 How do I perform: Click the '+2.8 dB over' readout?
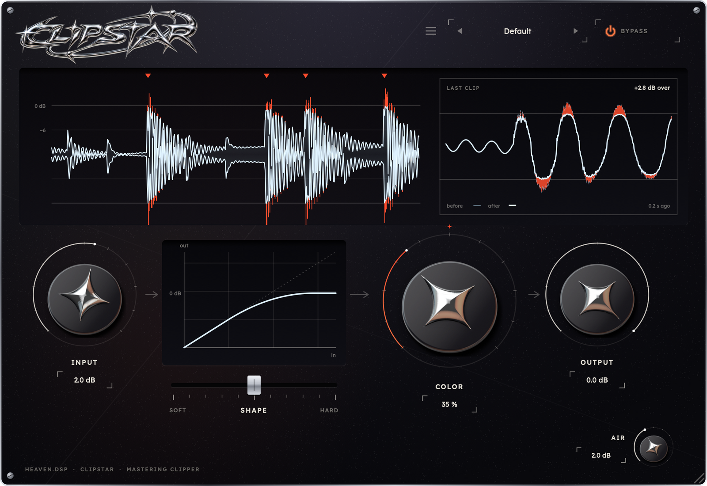(x=652, y=88)
